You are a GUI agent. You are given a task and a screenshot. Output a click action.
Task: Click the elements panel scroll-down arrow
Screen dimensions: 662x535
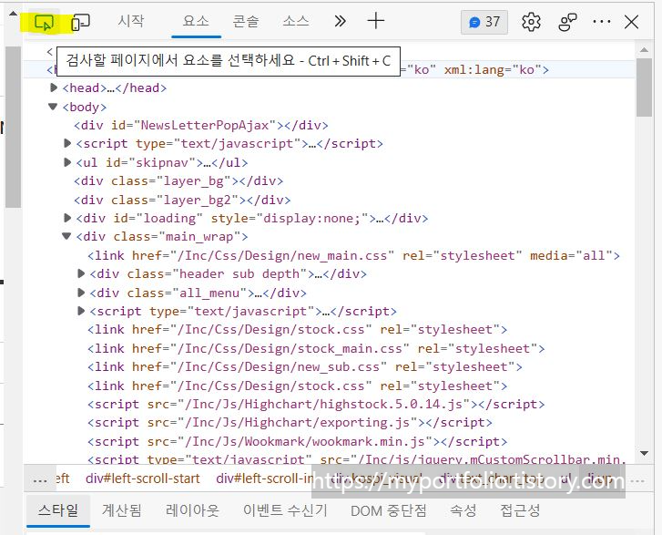pyautogui.click(x=645, y=454)
